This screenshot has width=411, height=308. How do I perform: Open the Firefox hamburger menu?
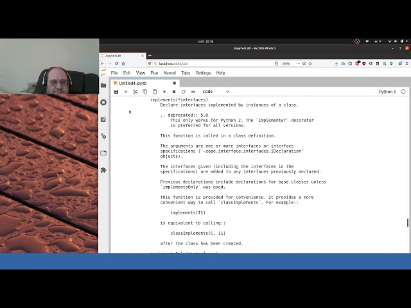tap(407, 64)
